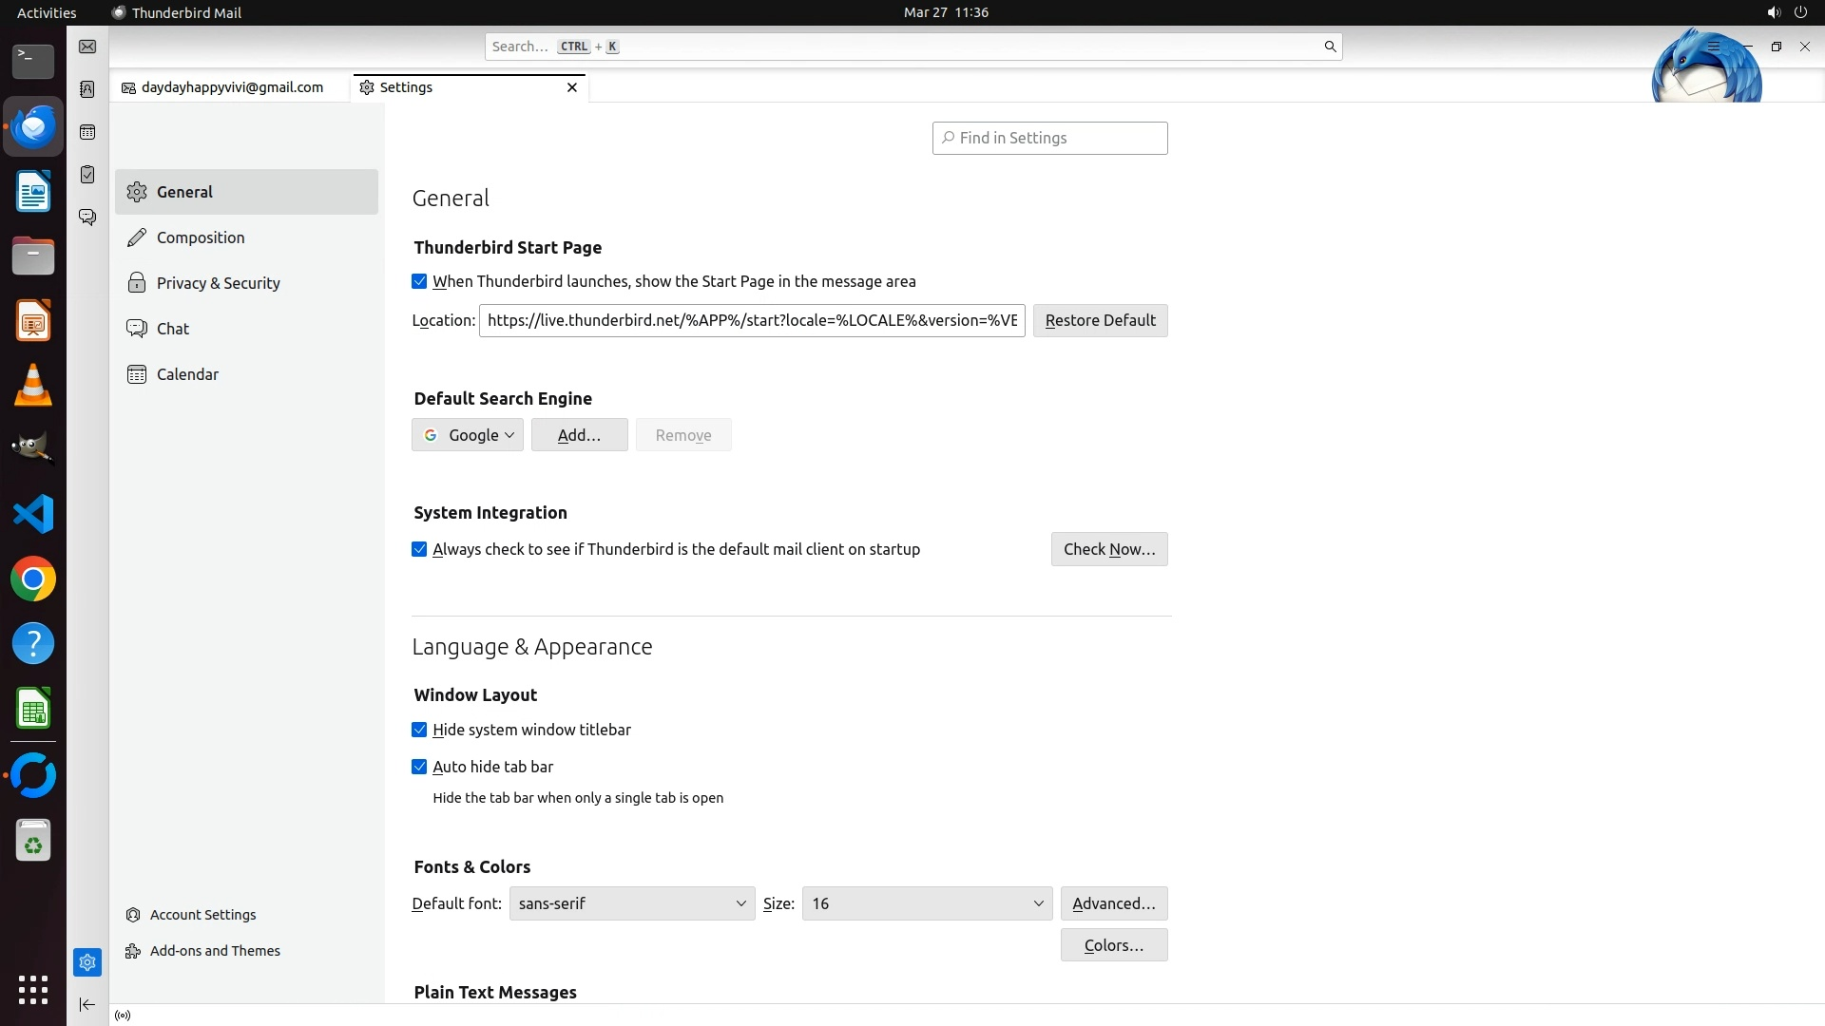Viewport: 1825px width, 1026px height.
Task: Open the Google search engine dropdown
Action: [468, 435]
